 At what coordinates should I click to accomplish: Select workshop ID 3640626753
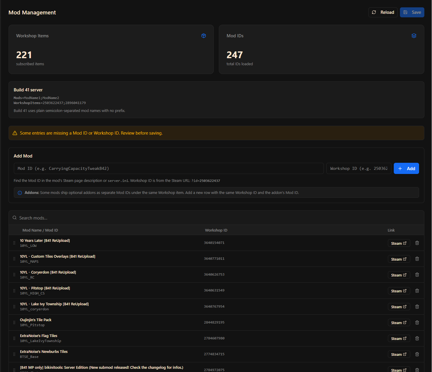(x=214, y=274)
